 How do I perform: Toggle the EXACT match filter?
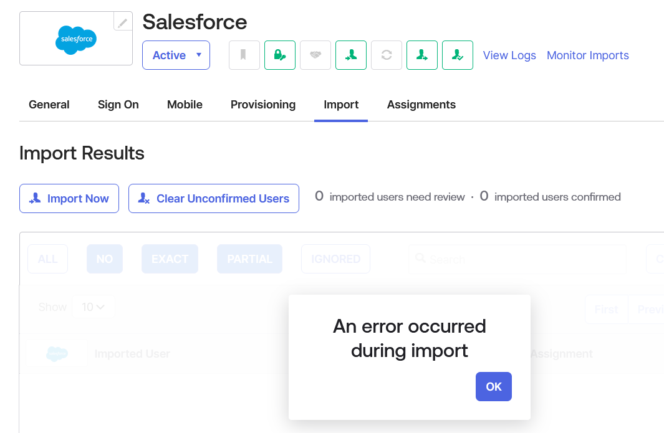[170, 259]
